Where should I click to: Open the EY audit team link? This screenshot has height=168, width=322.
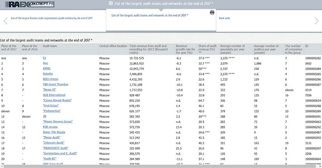pos(44,58)
